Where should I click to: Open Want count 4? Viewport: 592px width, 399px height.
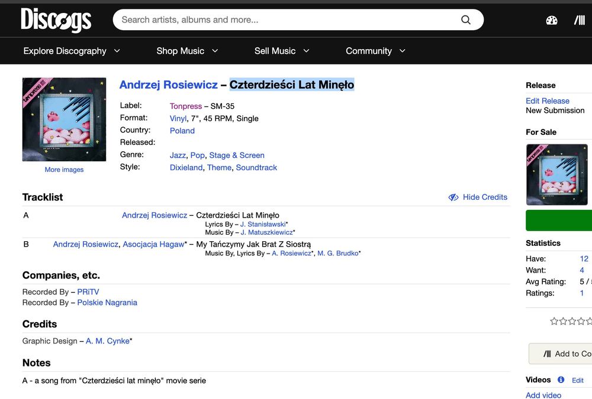pyautogui.click(x=582, y=270)
